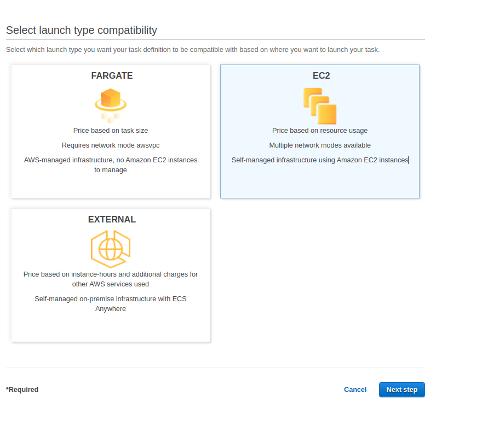Select the EC2 launch type title
This screenshot has width=482, height=428.
click(x=321, y=76)
